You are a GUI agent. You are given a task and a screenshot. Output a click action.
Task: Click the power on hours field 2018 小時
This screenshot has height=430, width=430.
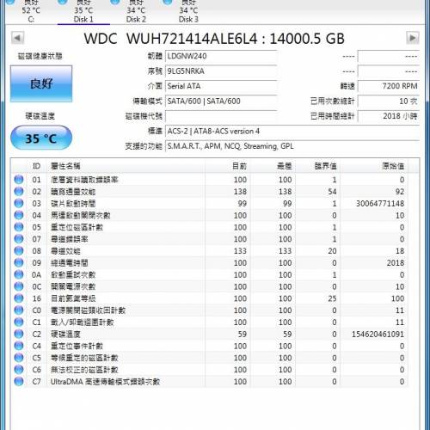click(x=389, y=116)
